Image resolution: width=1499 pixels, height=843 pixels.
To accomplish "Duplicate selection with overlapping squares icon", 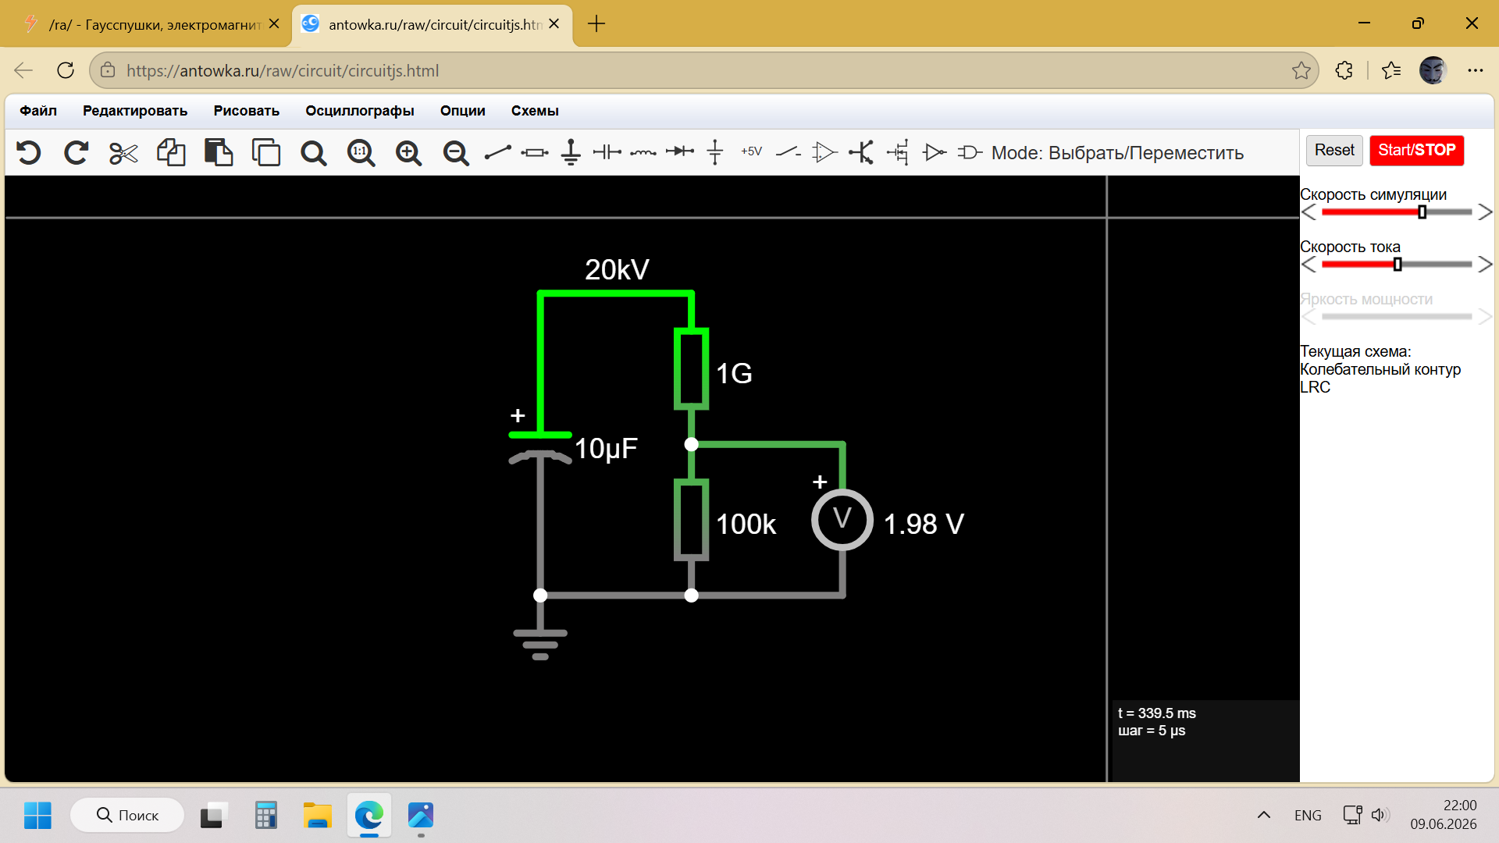I will pos(266,152).
